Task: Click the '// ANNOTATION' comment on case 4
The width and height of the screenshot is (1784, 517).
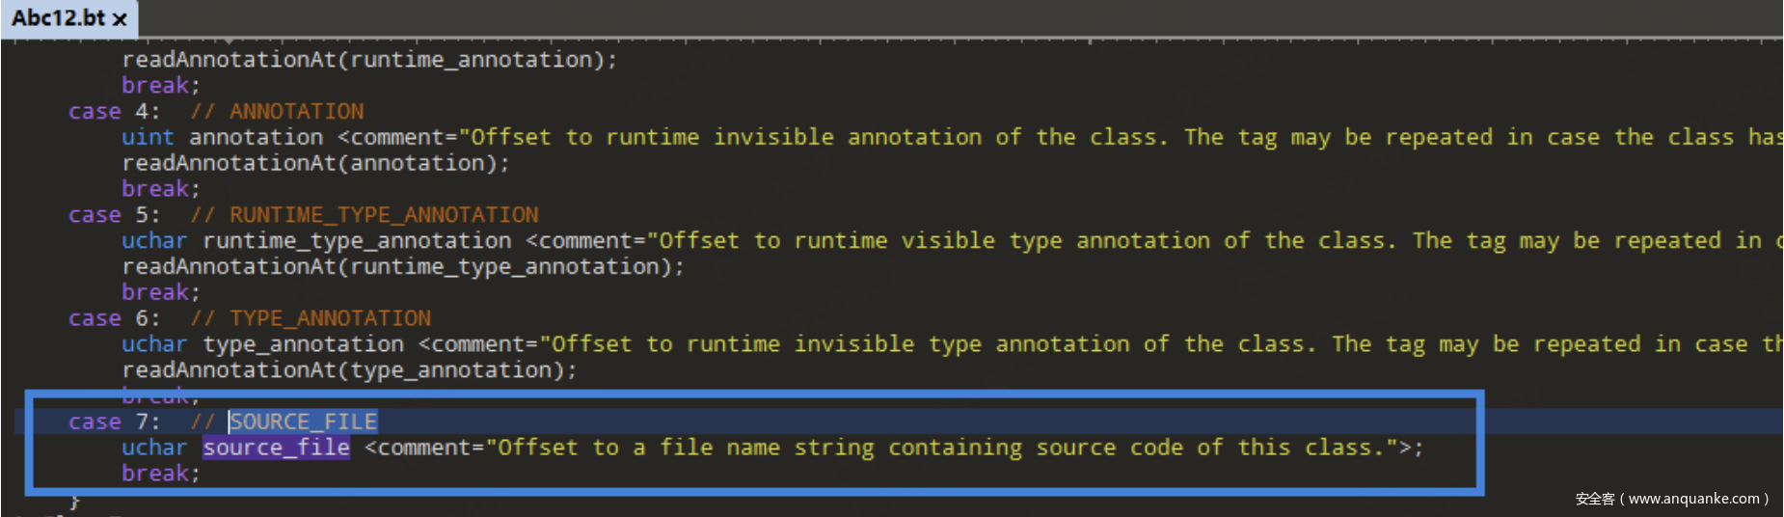Action: coord(278,112)
